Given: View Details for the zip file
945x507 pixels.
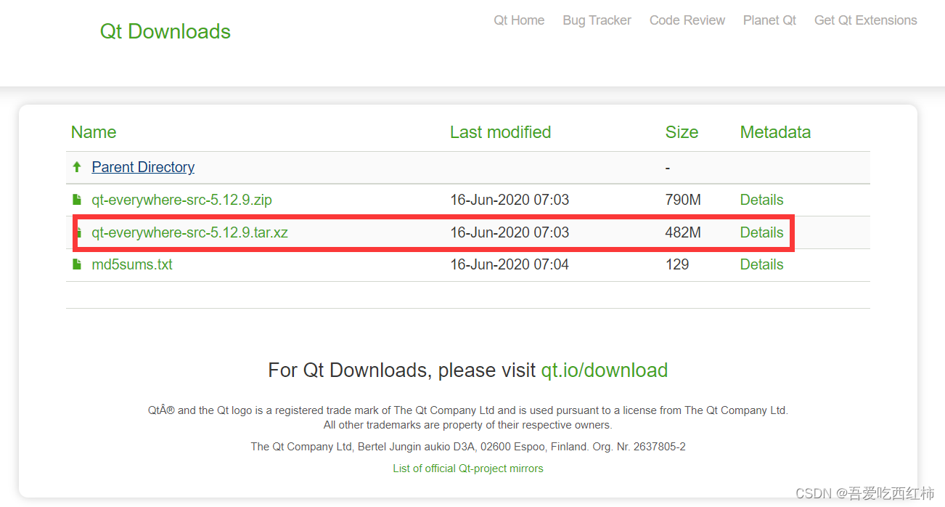Looking at the screenshot, I should [x=761, y=200].
